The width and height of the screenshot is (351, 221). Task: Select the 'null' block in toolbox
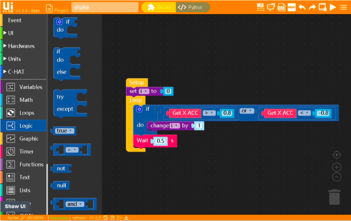click(61, 185)
